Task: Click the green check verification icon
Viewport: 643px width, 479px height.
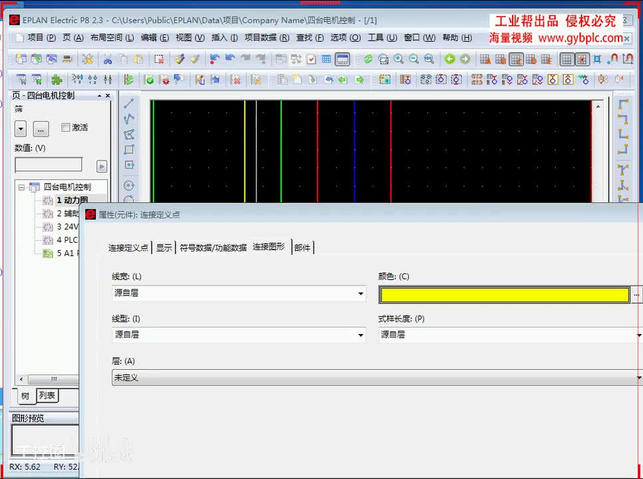Action: (x=149, y=79)
